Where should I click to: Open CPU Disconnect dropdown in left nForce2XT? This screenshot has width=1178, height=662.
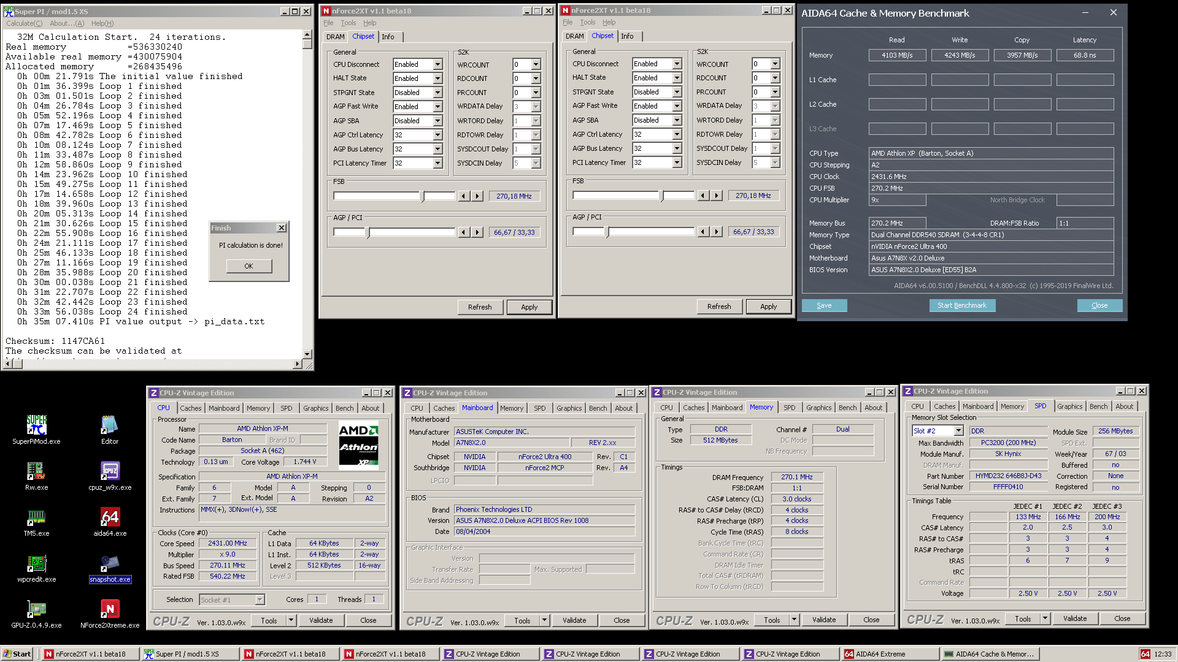pyautogui.click(x=437, y=64)
